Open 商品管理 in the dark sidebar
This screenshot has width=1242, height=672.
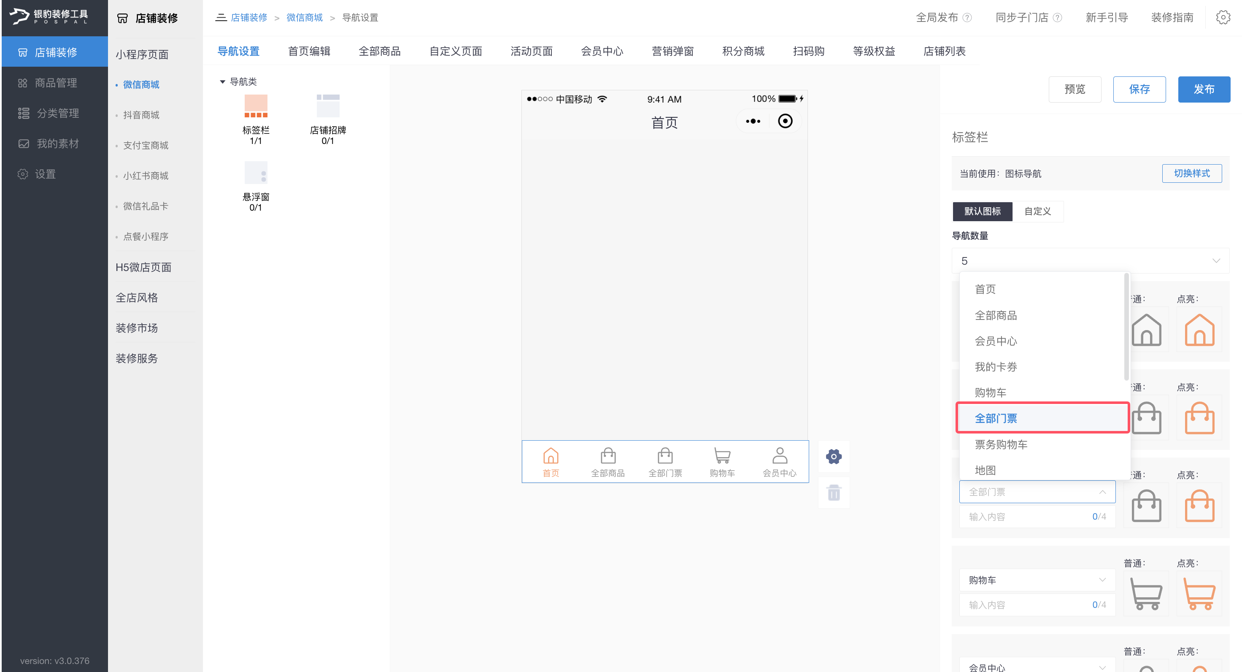point(54,82)
